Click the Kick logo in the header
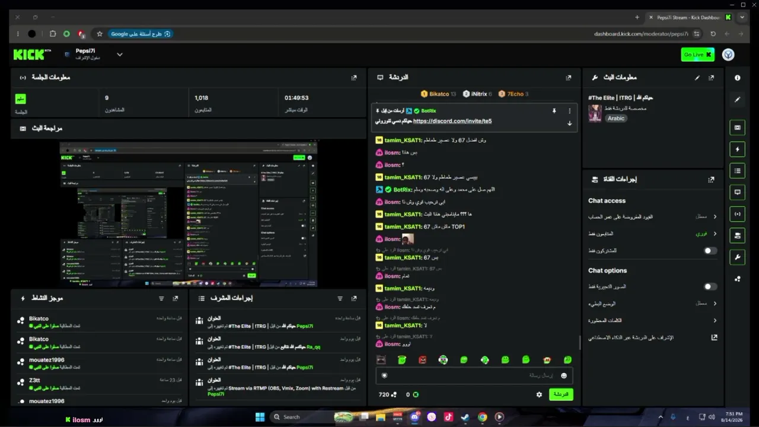Viewport: 759px width, 427px height. click(32, 55)
